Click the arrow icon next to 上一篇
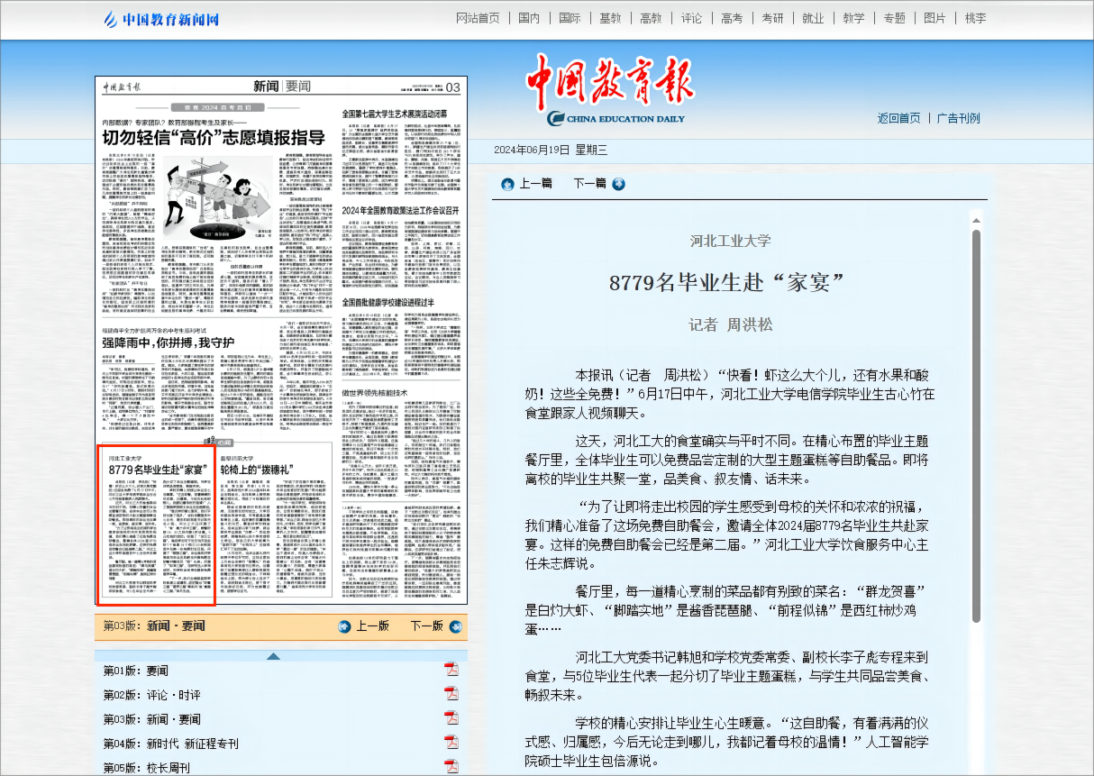 507,184
